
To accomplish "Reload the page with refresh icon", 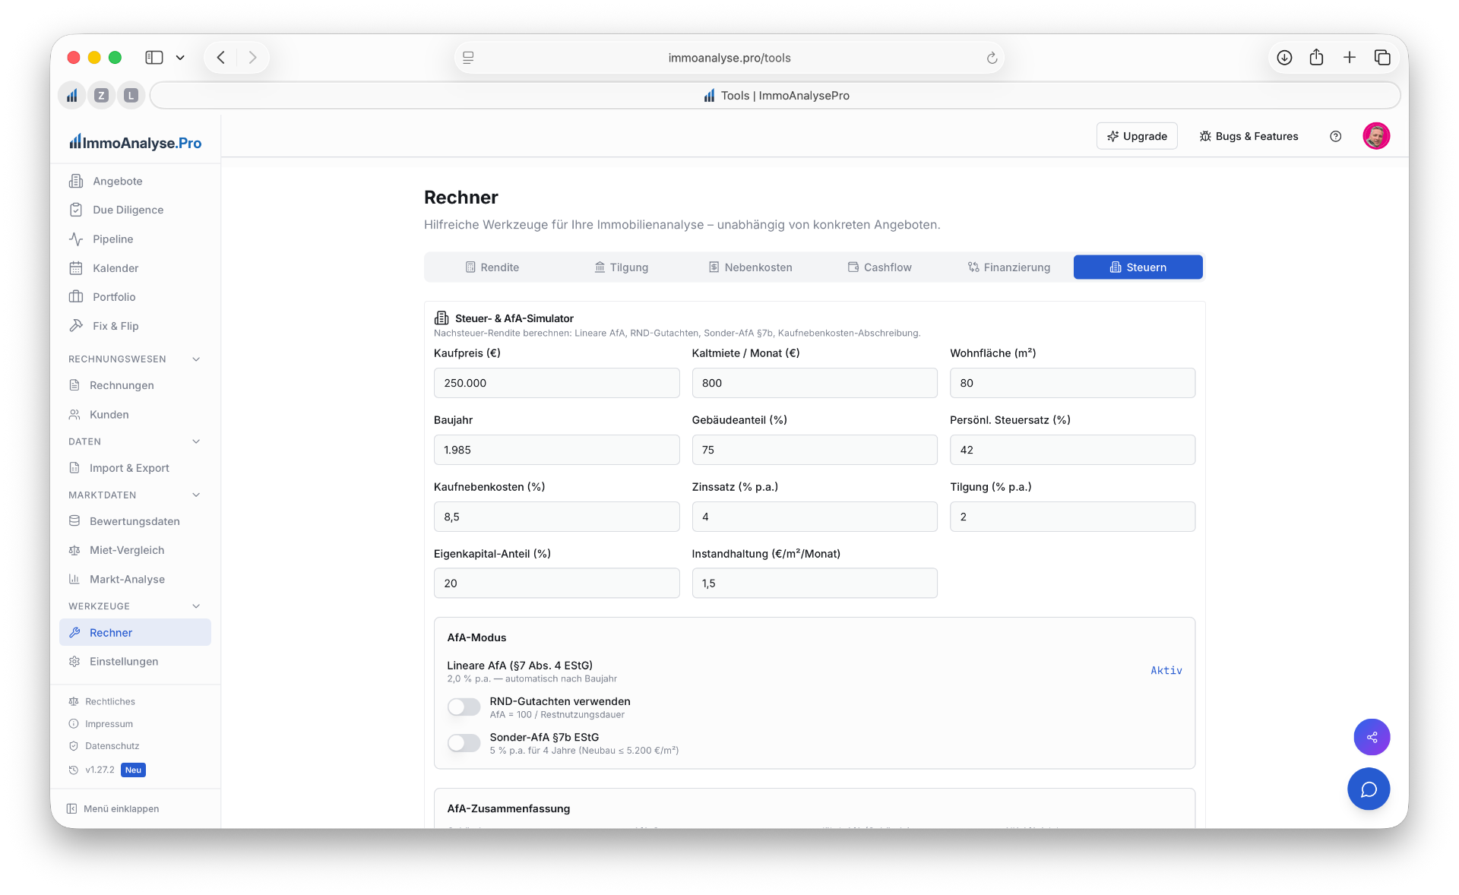I will 992,58.
